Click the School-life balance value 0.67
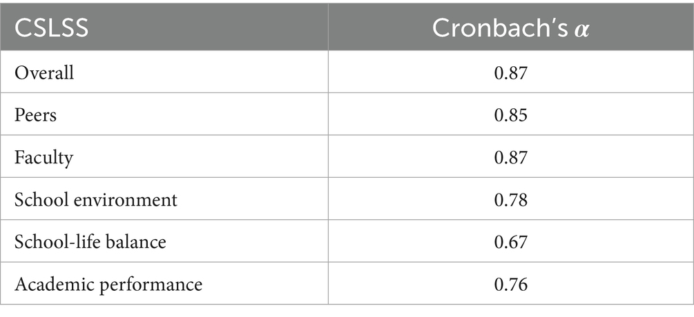The width and height of the screenshot is (694, 317). coord(511,243)
